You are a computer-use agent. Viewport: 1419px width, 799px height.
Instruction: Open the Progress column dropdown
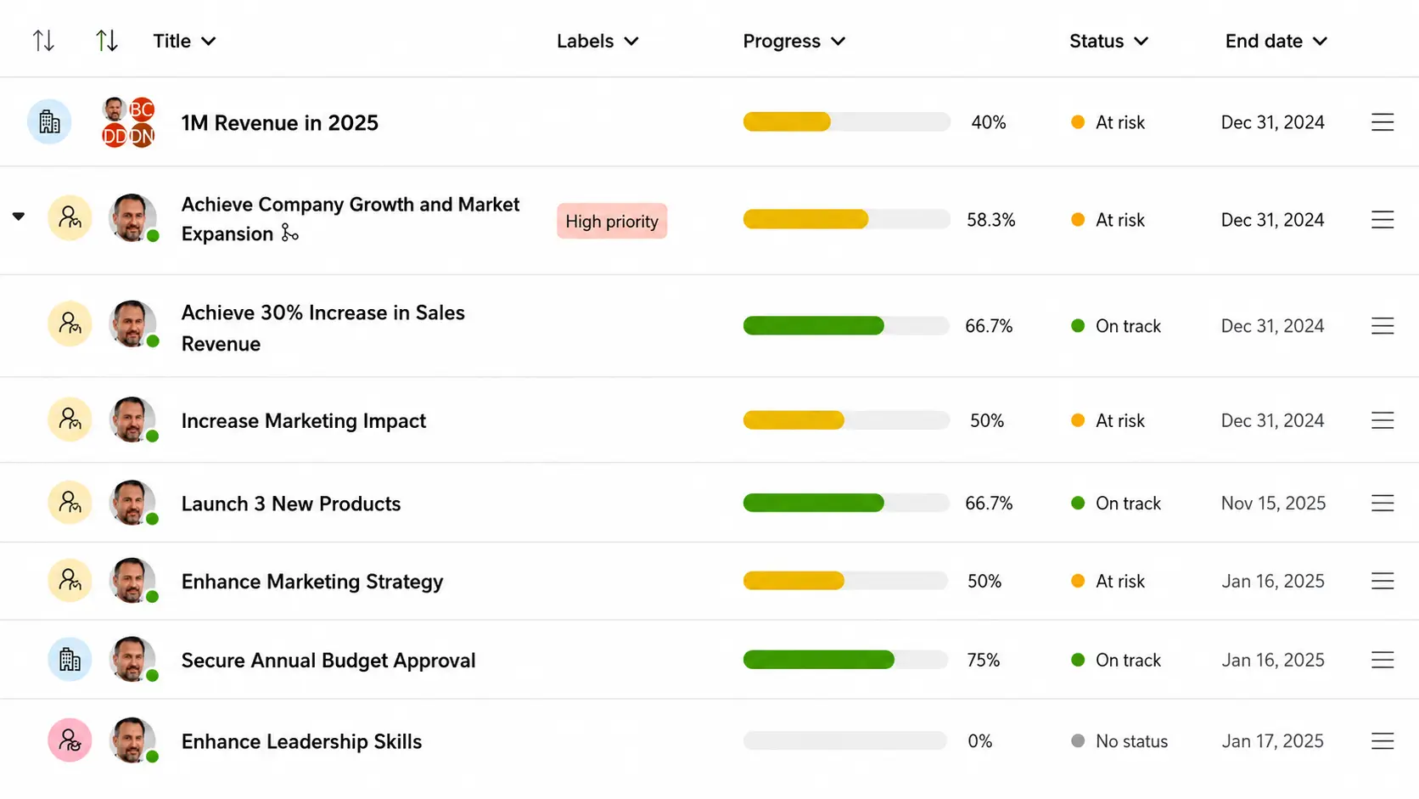(x=794, y=41)
